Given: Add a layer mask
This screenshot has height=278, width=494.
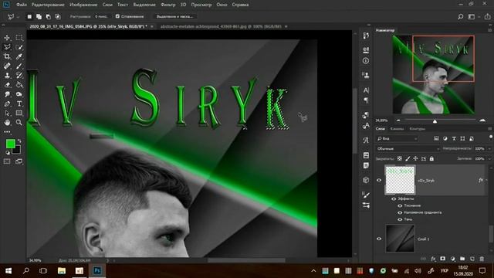Looking at the screenshot, I should coord(442,259).
